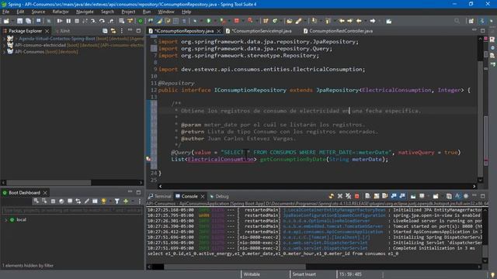Expand the Agenda-Virtual-Contactos-Spring-Boot project

tap(4, 39)
